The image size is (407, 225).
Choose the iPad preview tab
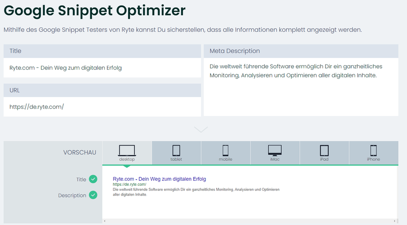(324, 153)
